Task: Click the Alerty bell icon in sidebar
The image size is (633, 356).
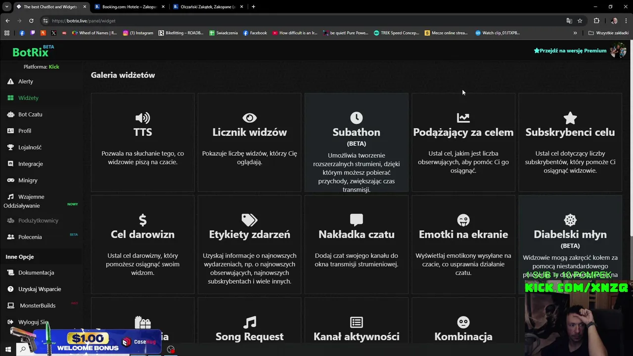Action: (10, 81)
